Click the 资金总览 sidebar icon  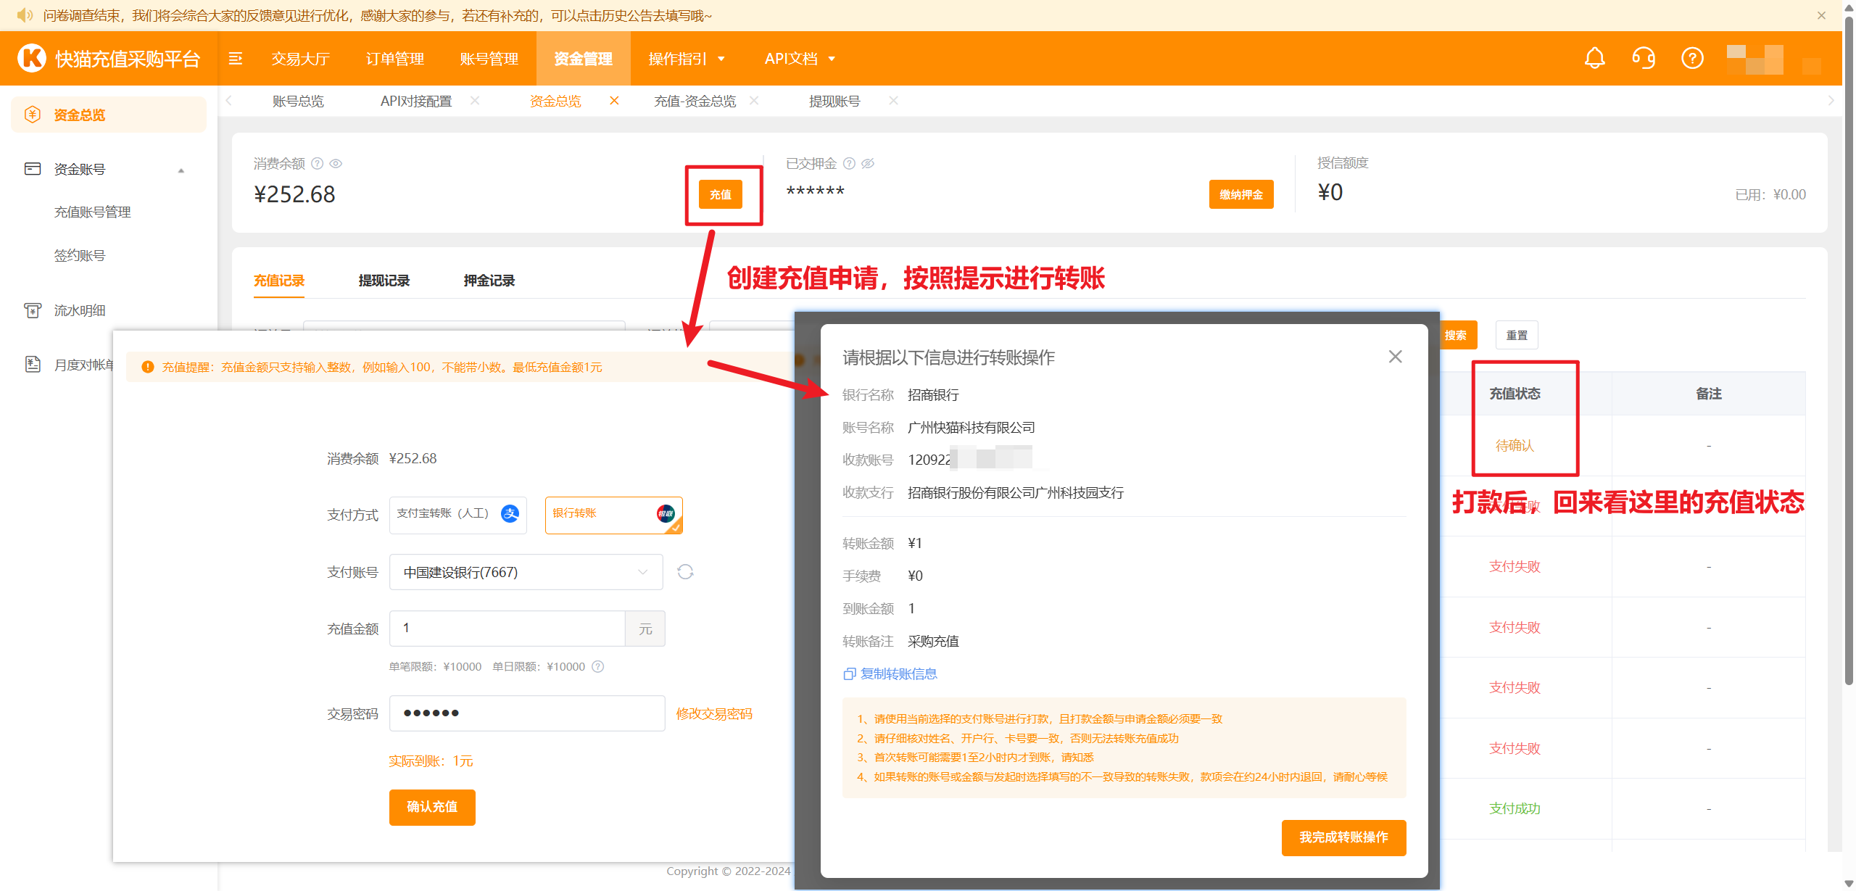(x=33, y=115)
